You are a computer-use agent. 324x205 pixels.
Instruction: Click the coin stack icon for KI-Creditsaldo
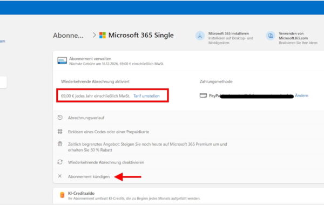pos(62,195)
